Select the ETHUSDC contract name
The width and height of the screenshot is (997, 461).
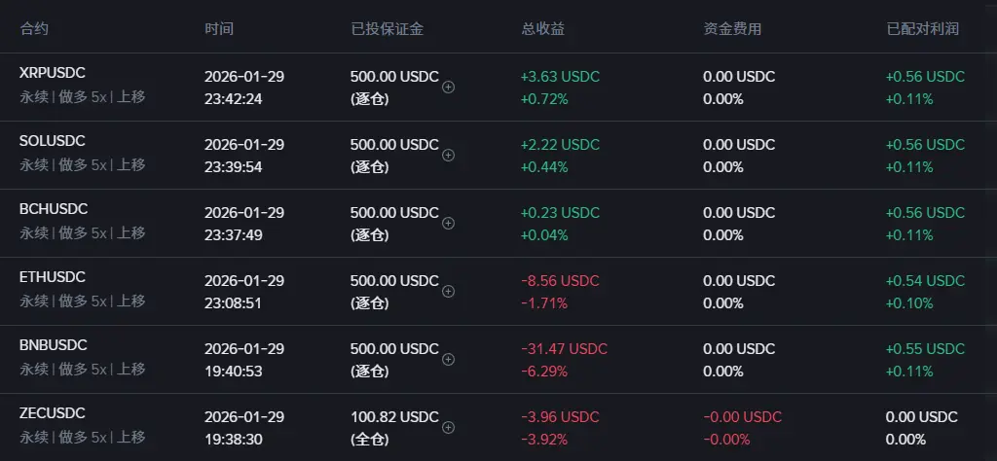53,277
